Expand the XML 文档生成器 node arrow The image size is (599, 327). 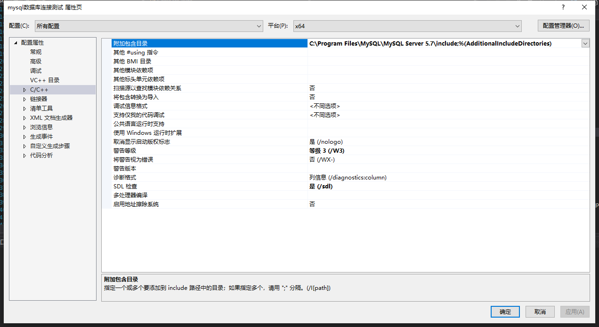(x=25, y=118)
